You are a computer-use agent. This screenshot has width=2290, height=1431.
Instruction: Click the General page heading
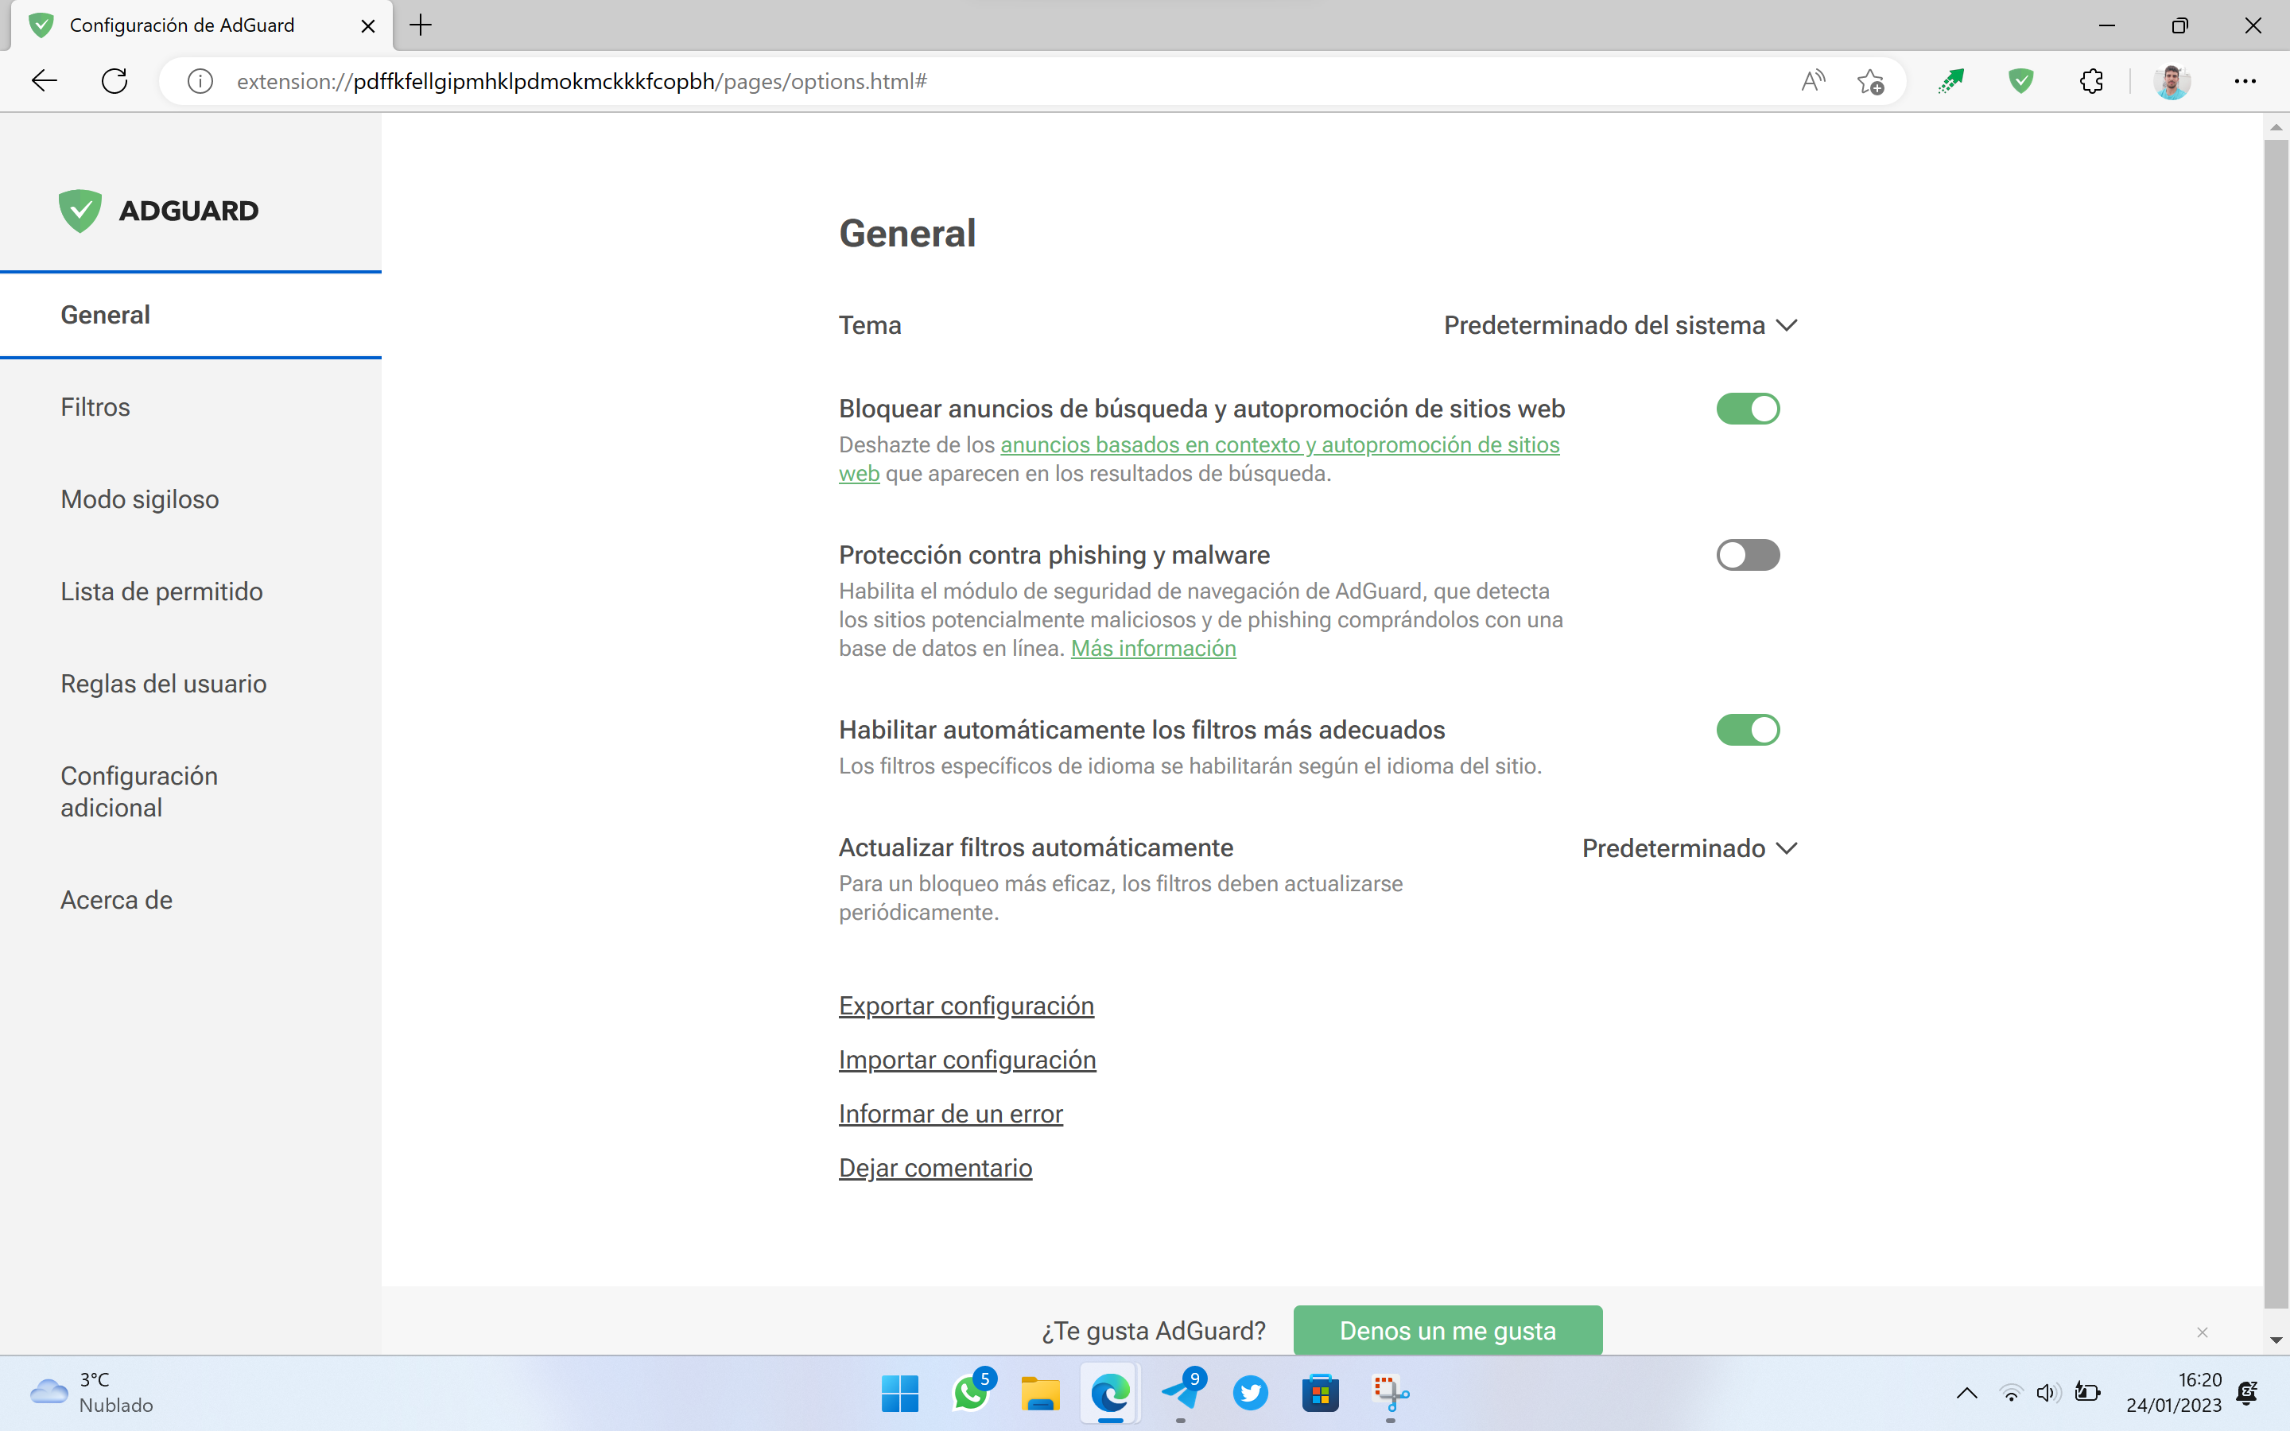point(906,233)
